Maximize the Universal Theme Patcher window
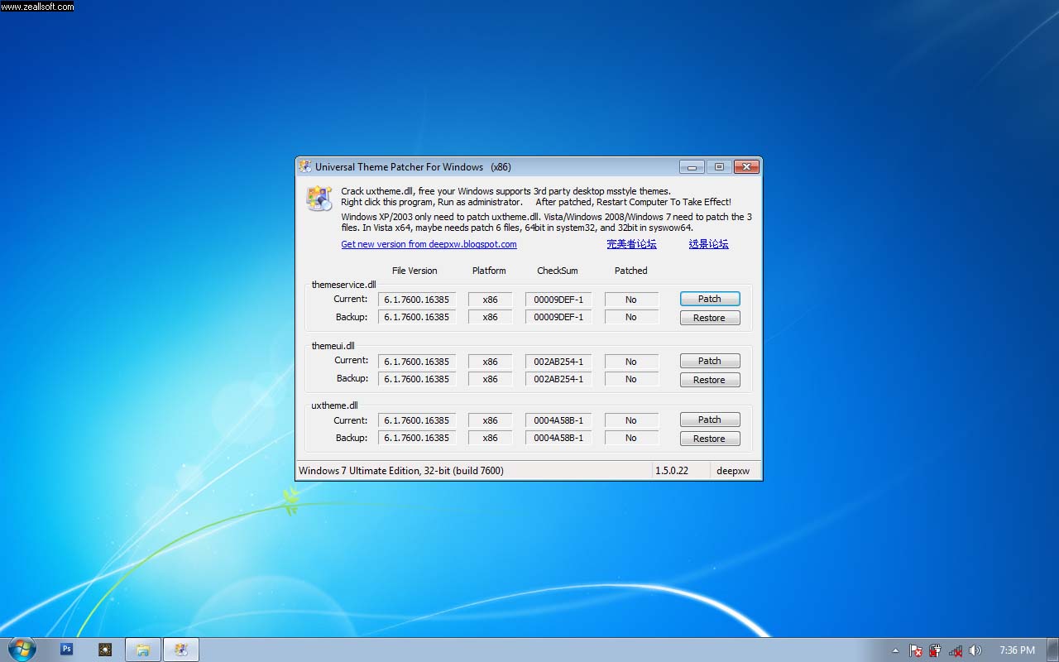 coord(719,167)
